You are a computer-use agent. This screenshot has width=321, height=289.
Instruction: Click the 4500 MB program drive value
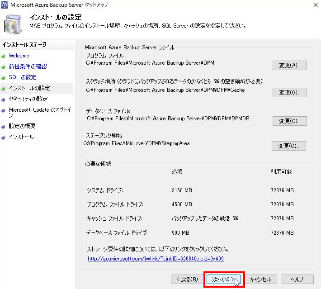tap(182, 204)
